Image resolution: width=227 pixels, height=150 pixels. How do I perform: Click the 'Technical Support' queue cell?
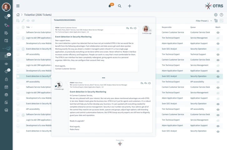point(198,54)
